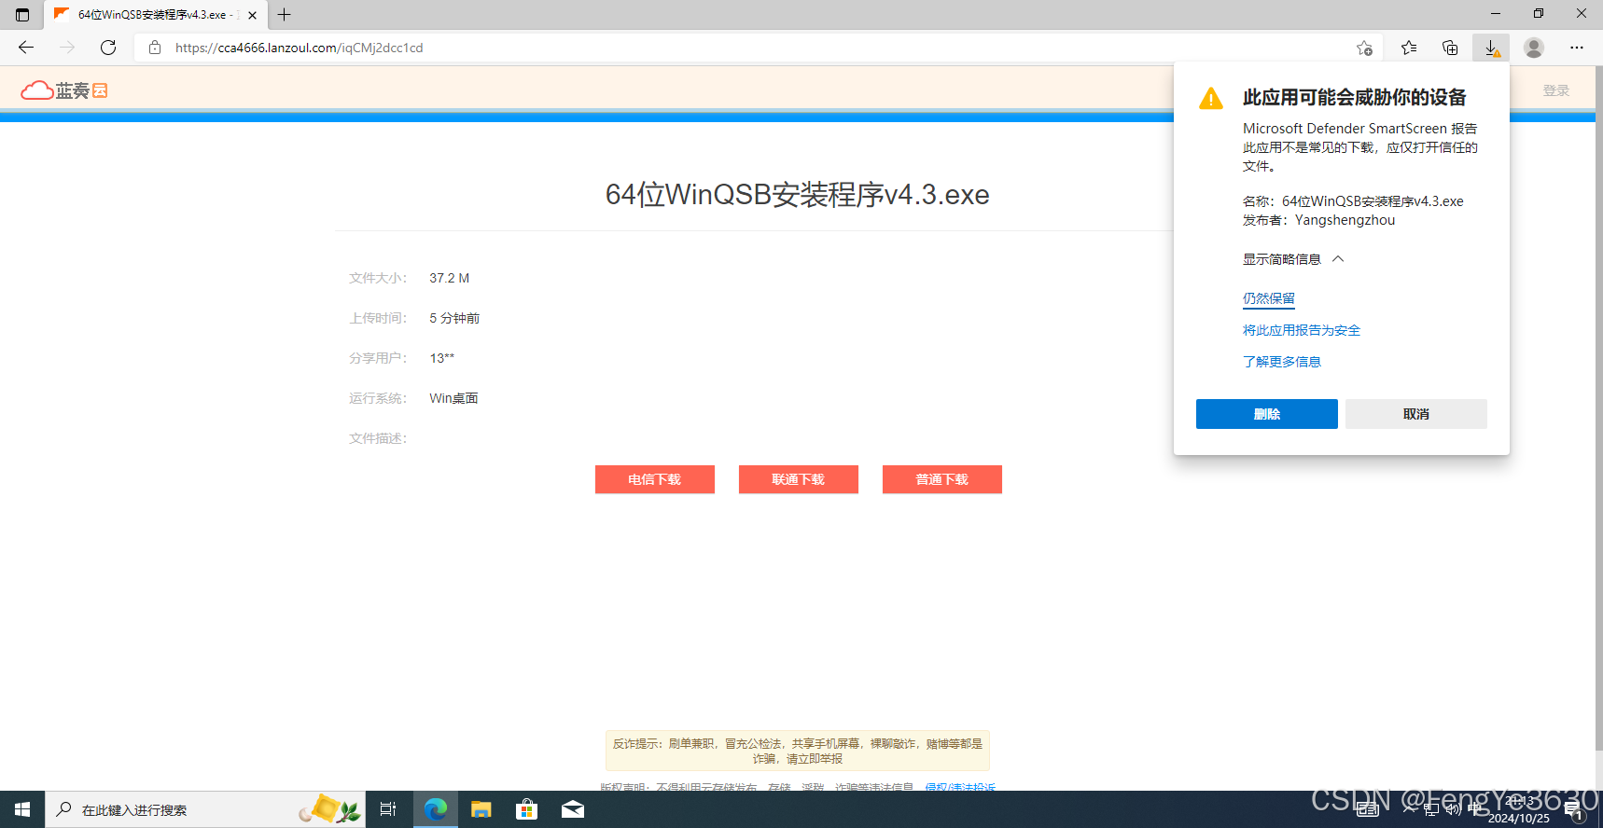Click the upload time 5 分钟前
The height and width of the screenshot is (828, 1603).
click(x=454, y=318)
